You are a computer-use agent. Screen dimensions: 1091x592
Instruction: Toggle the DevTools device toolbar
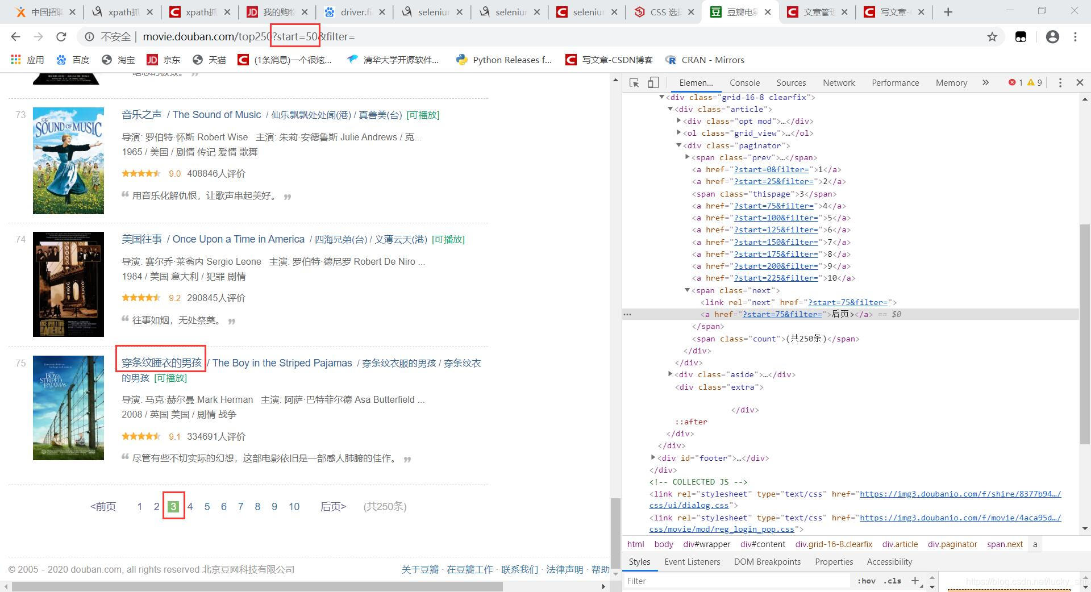(653, 82)
